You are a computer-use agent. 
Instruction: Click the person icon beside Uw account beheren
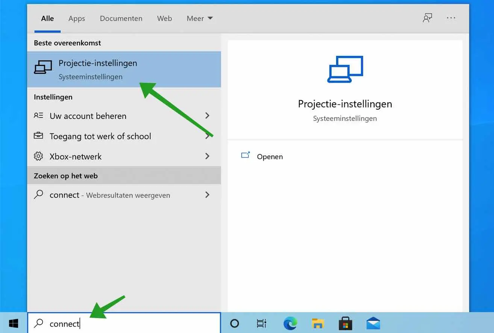pyautogui.click(x=38, y=116)
